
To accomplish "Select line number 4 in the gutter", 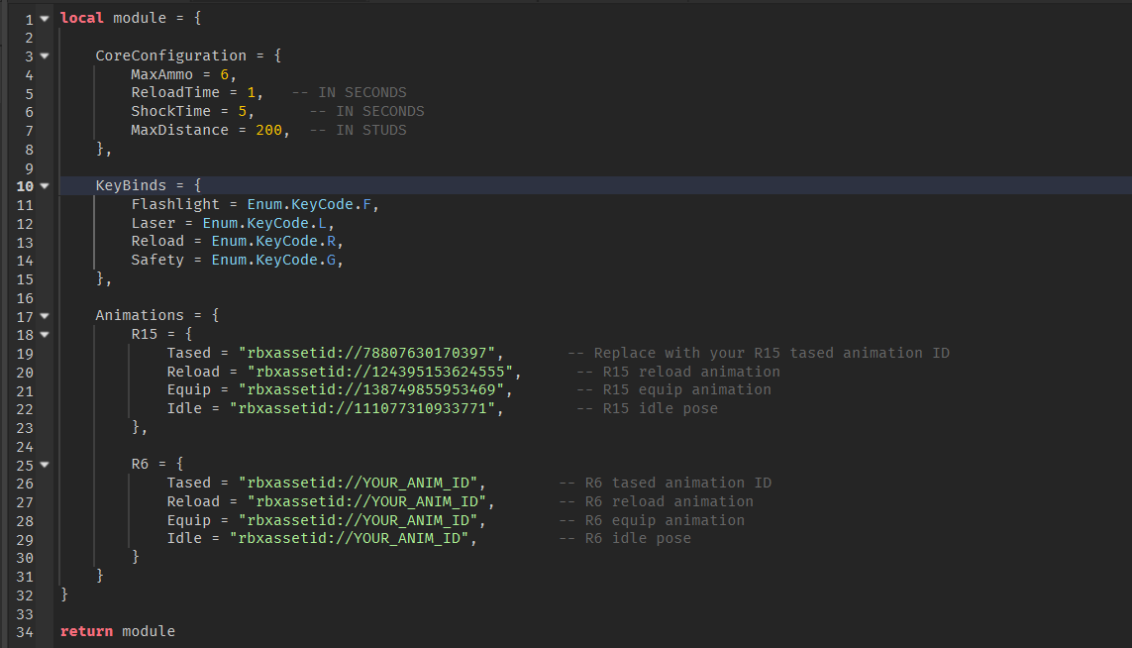I will 29,74.
